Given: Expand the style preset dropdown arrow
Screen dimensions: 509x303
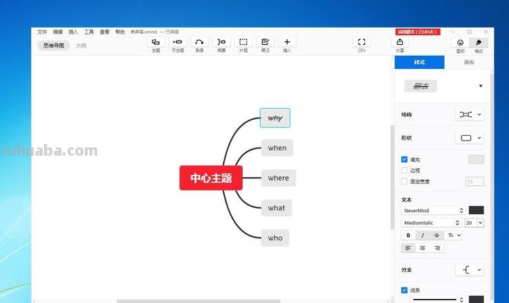Looking at the screenshot, I should click(x=481, y=86).
